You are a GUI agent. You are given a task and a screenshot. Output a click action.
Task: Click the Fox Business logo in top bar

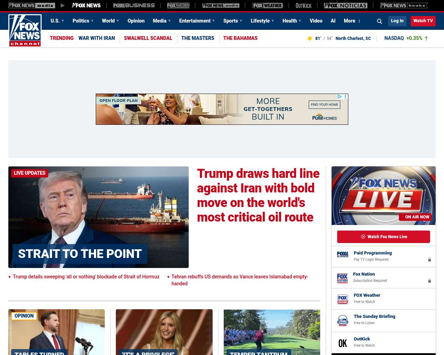[x=134, y=6]
